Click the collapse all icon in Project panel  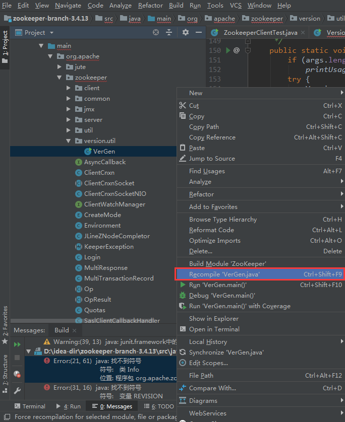pos(169,33)
